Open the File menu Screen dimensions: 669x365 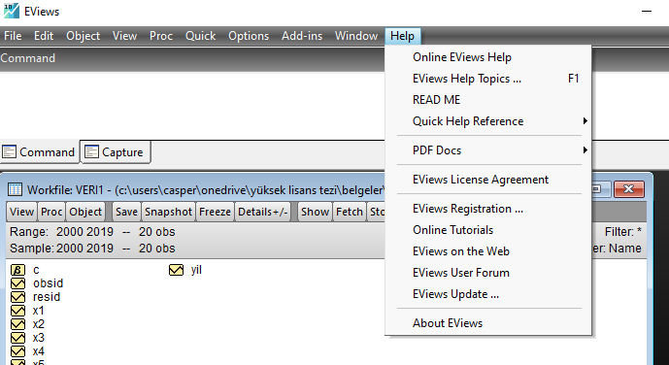(13, 36)
